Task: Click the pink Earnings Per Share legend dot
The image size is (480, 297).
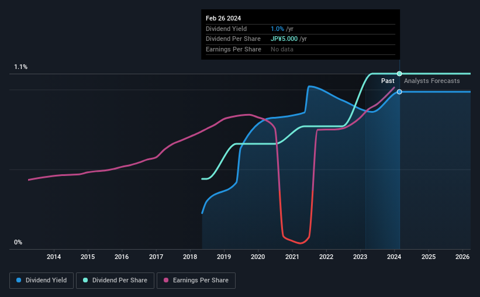Action: point(166,280)
